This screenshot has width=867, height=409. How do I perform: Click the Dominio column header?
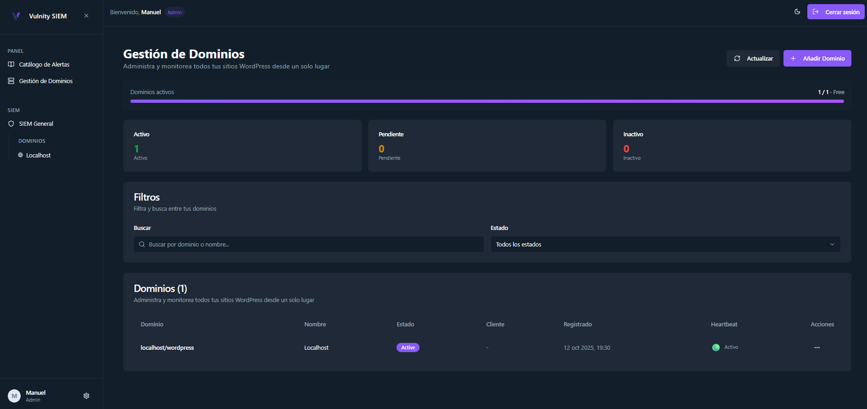[152, 324]
